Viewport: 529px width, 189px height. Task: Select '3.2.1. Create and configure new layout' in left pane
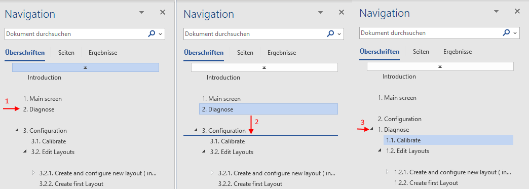(98, 173)
